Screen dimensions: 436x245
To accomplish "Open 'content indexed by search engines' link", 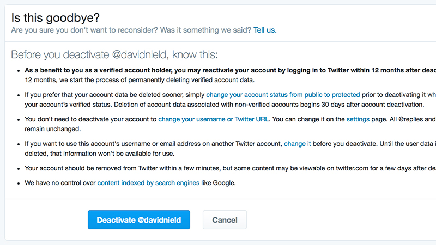I will [148, 183].
